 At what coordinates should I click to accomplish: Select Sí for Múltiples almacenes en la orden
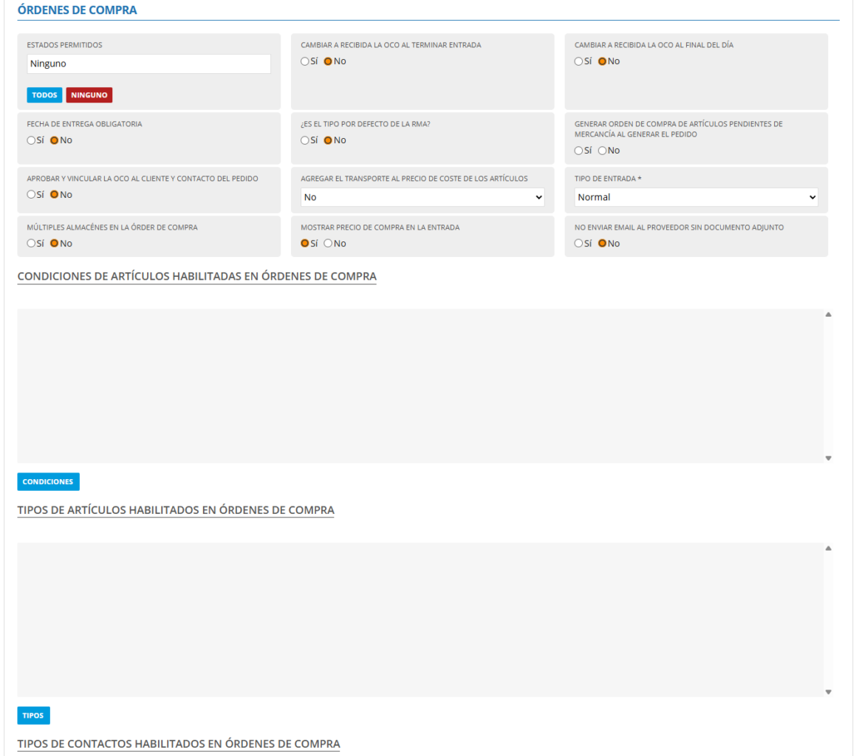(x=31, y=244)
